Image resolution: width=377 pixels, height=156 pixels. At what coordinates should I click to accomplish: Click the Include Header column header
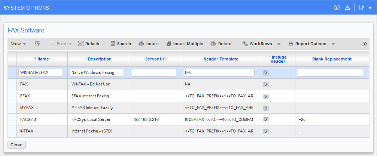coord(278,59)
